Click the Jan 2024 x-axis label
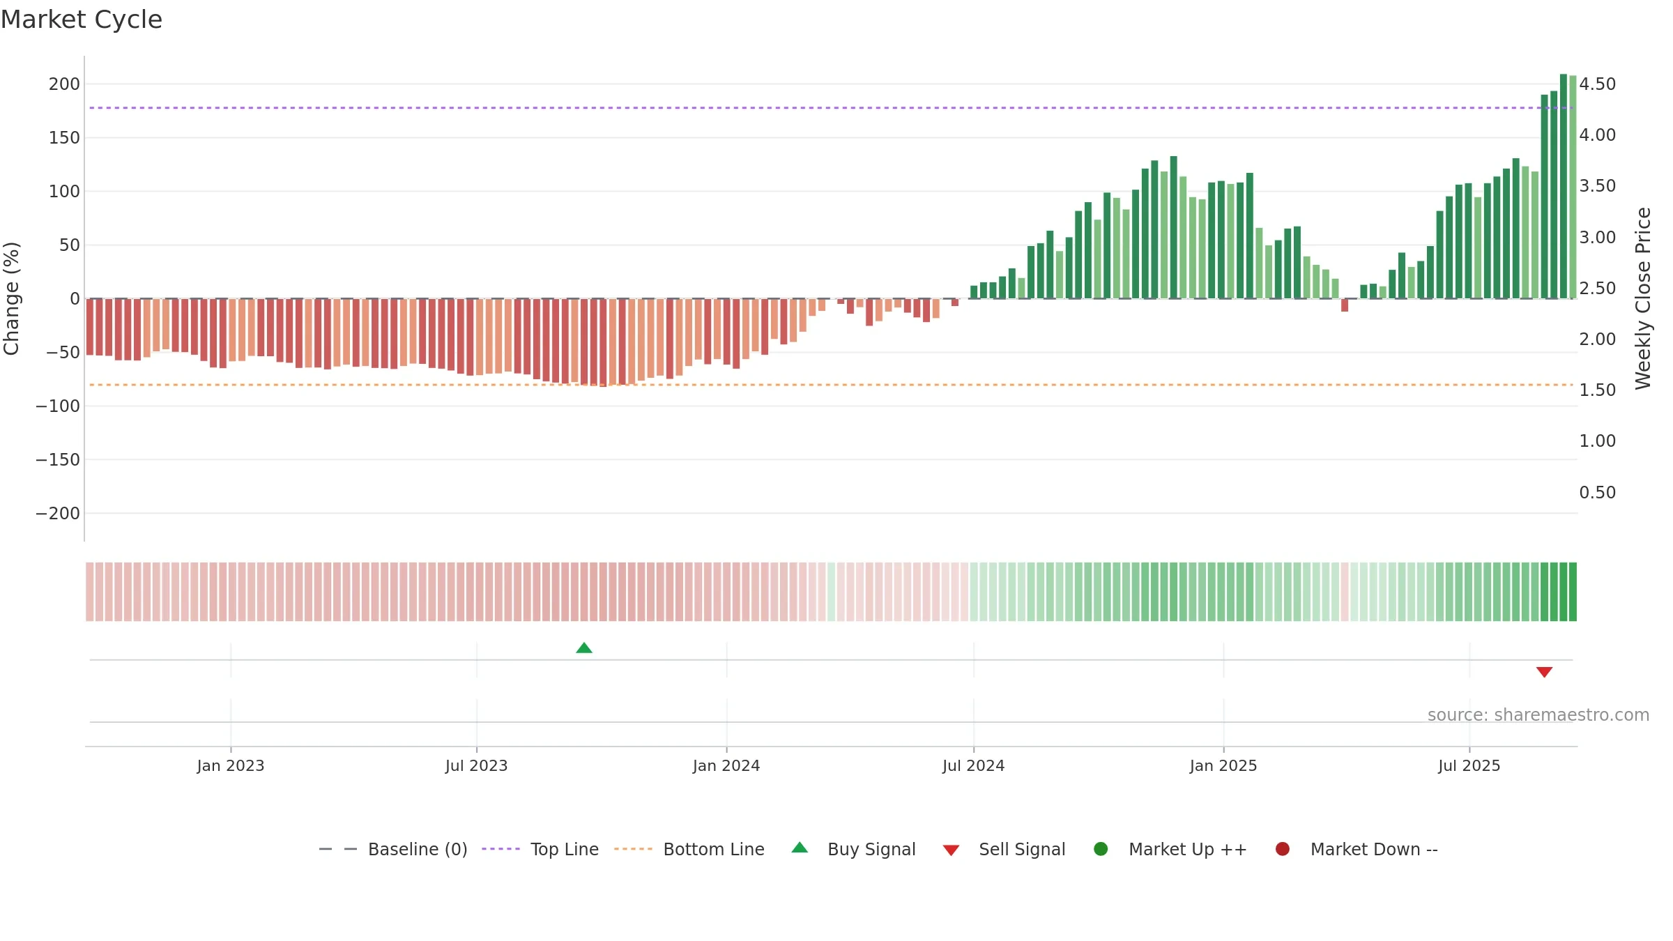The height and width of the screenshot is (941, 1673). [726, 766]
